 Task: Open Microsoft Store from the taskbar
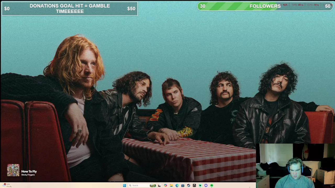183,185
